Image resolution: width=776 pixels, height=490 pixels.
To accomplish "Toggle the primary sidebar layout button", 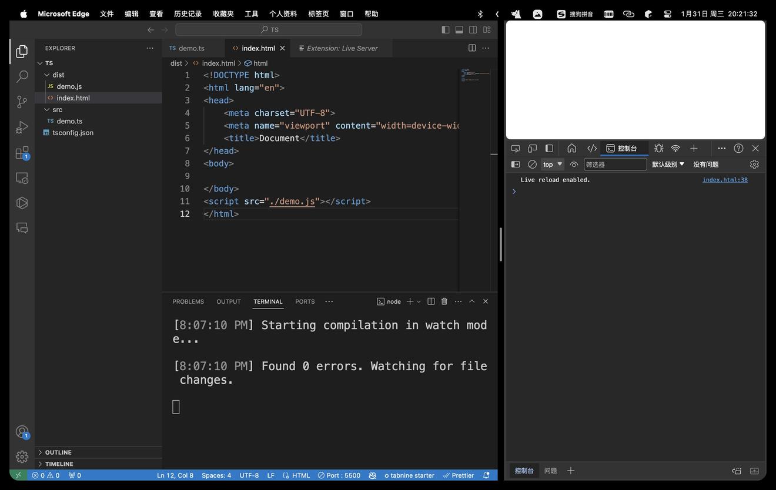I will coord(446,29).
